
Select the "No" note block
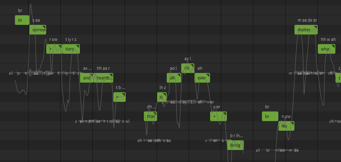[286, 126]
